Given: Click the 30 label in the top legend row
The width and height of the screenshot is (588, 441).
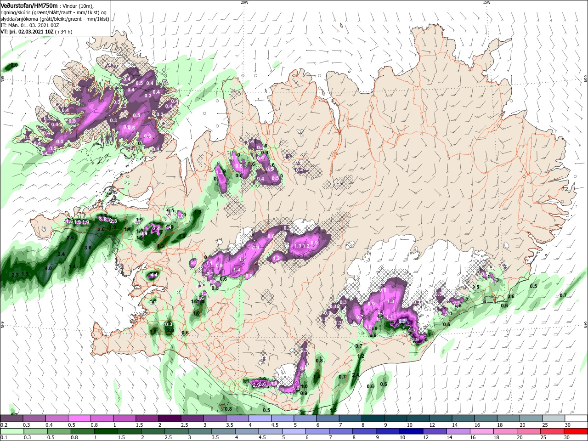Looking at the screenshot, I should click(x=567, y=425).
